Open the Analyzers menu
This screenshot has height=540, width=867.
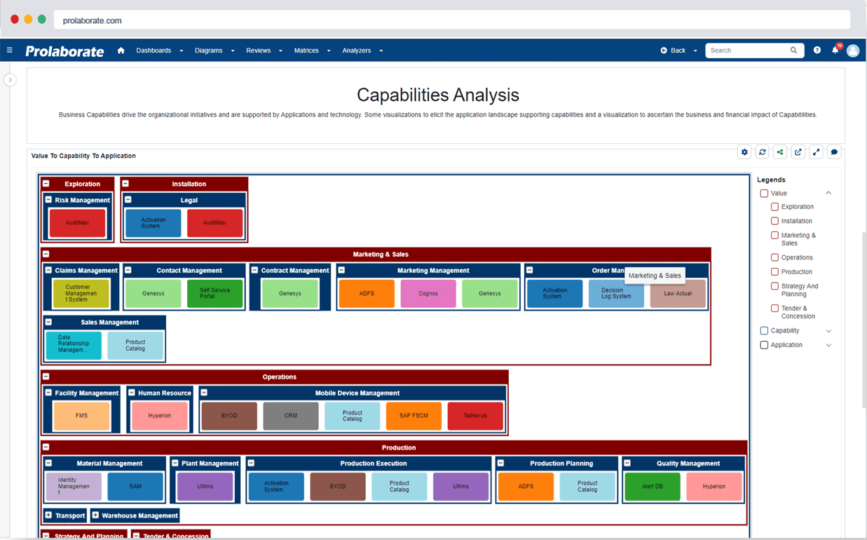pos(362,50)
